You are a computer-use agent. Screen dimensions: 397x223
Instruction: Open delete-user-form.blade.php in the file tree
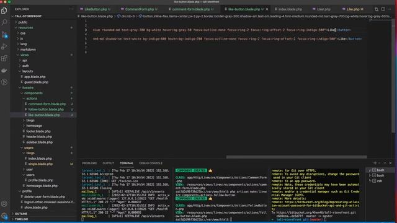click(45, 197)
